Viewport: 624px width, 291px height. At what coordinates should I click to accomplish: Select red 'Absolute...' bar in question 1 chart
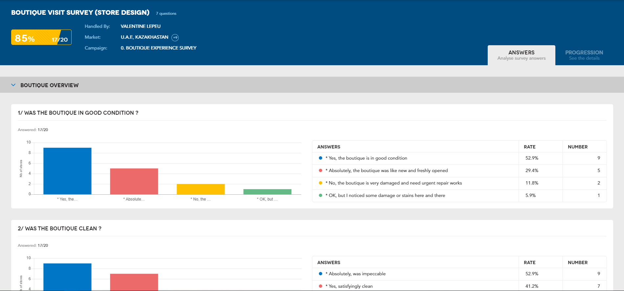pyautogui.click(x=134, y=182)
